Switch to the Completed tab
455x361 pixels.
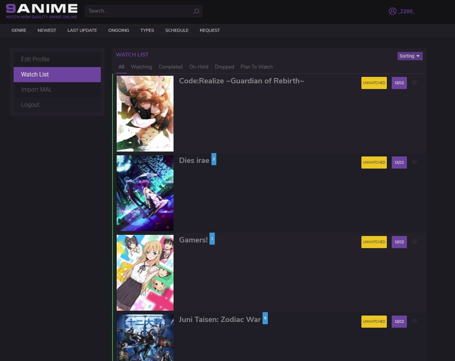170,67
